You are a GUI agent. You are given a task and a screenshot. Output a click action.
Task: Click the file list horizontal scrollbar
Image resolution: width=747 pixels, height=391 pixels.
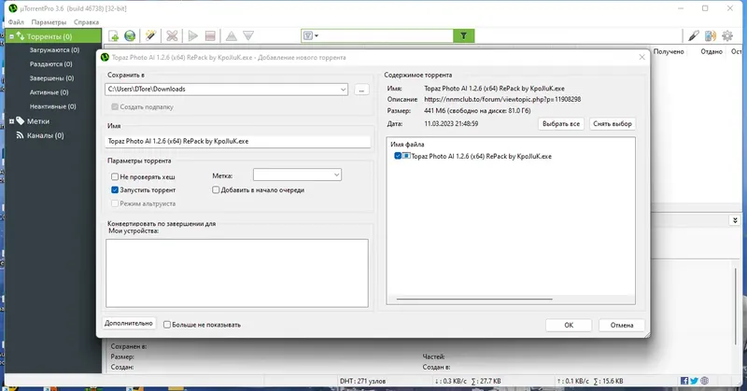474,300
